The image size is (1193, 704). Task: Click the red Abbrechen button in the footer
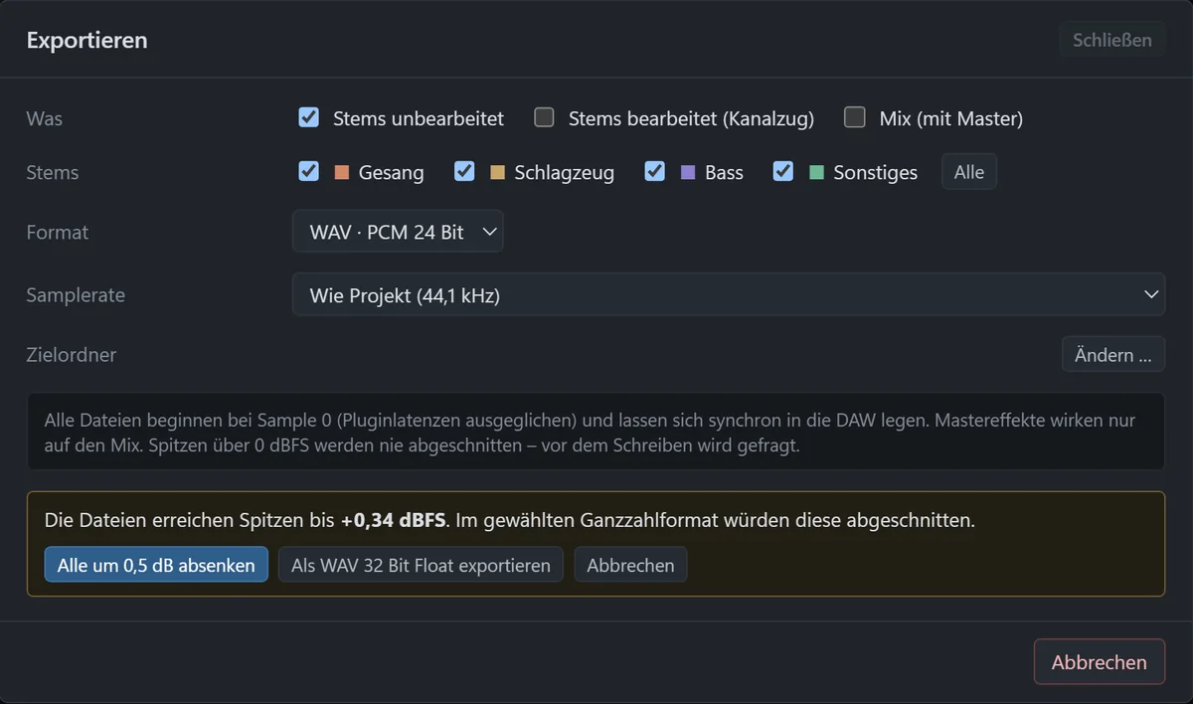(x=1100, y=662)
